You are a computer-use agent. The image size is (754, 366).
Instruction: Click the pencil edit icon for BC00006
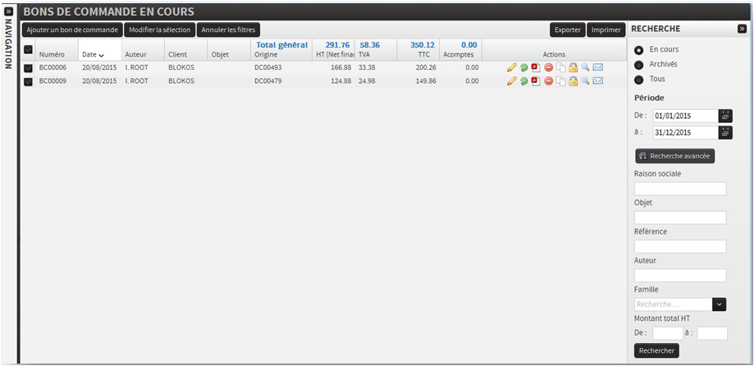coord(512,67)
